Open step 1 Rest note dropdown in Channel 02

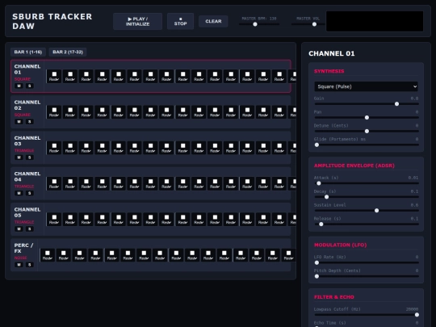coord(54,115)
